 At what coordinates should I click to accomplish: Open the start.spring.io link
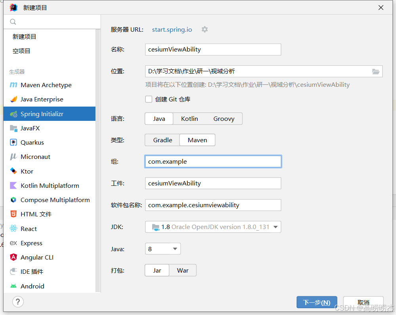point(172,30)
